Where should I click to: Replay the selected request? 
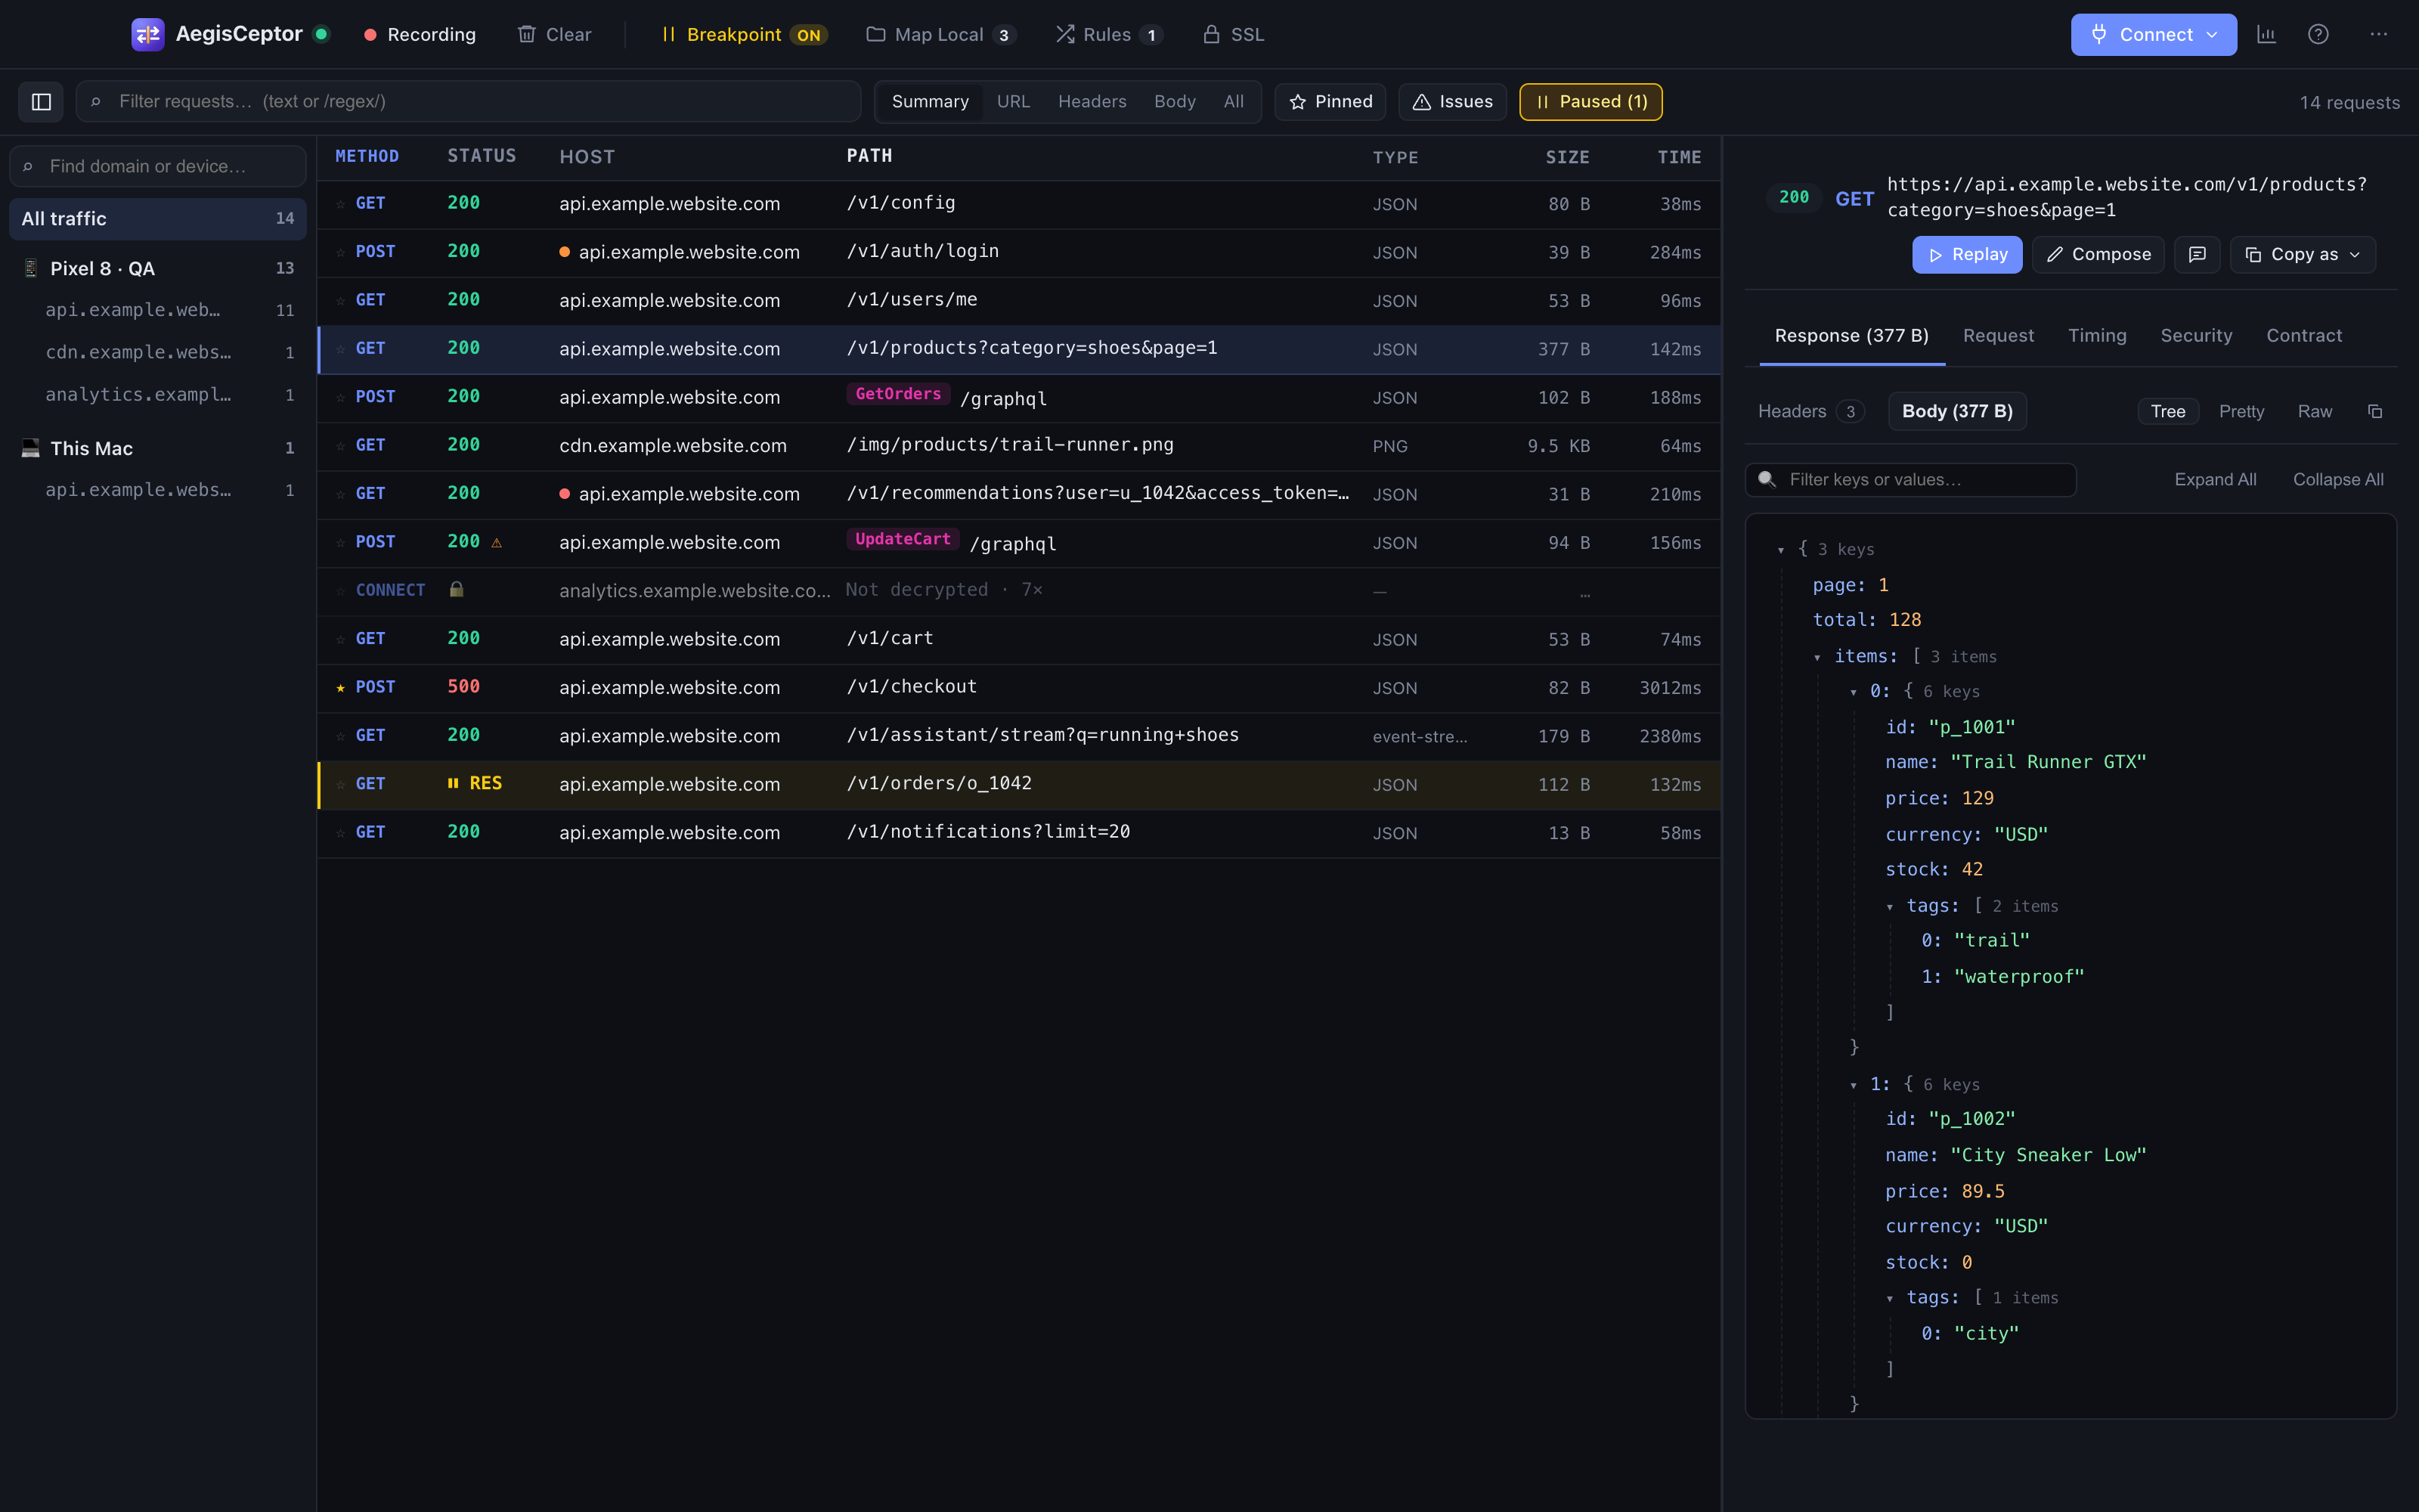coord(1967,254)
